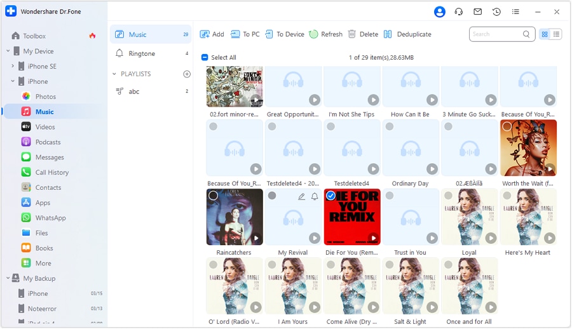Collapse the PLAYLISTS section chevron
Screen dimensions: 572x329
(x=114, y=74)
